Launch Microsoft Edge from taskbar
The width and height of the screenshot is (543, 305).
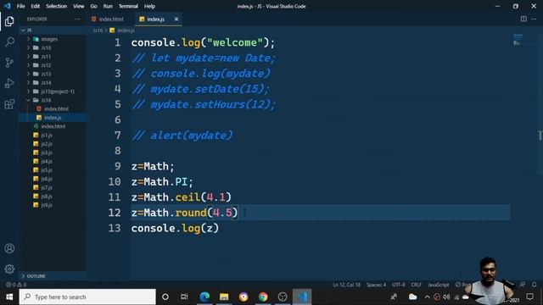pos(204,297)
